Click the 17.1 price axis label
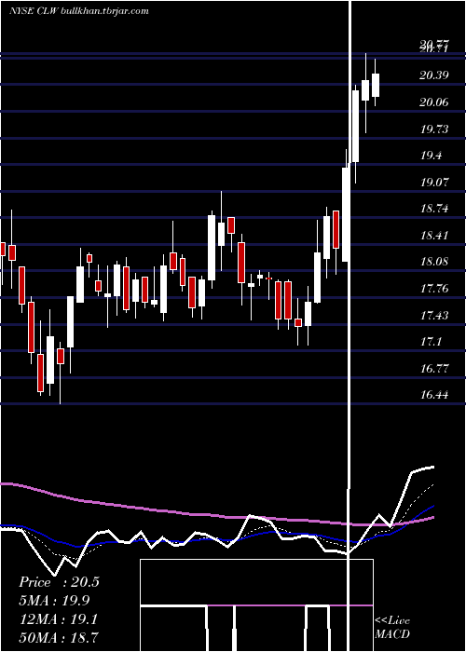 point(431,342)
